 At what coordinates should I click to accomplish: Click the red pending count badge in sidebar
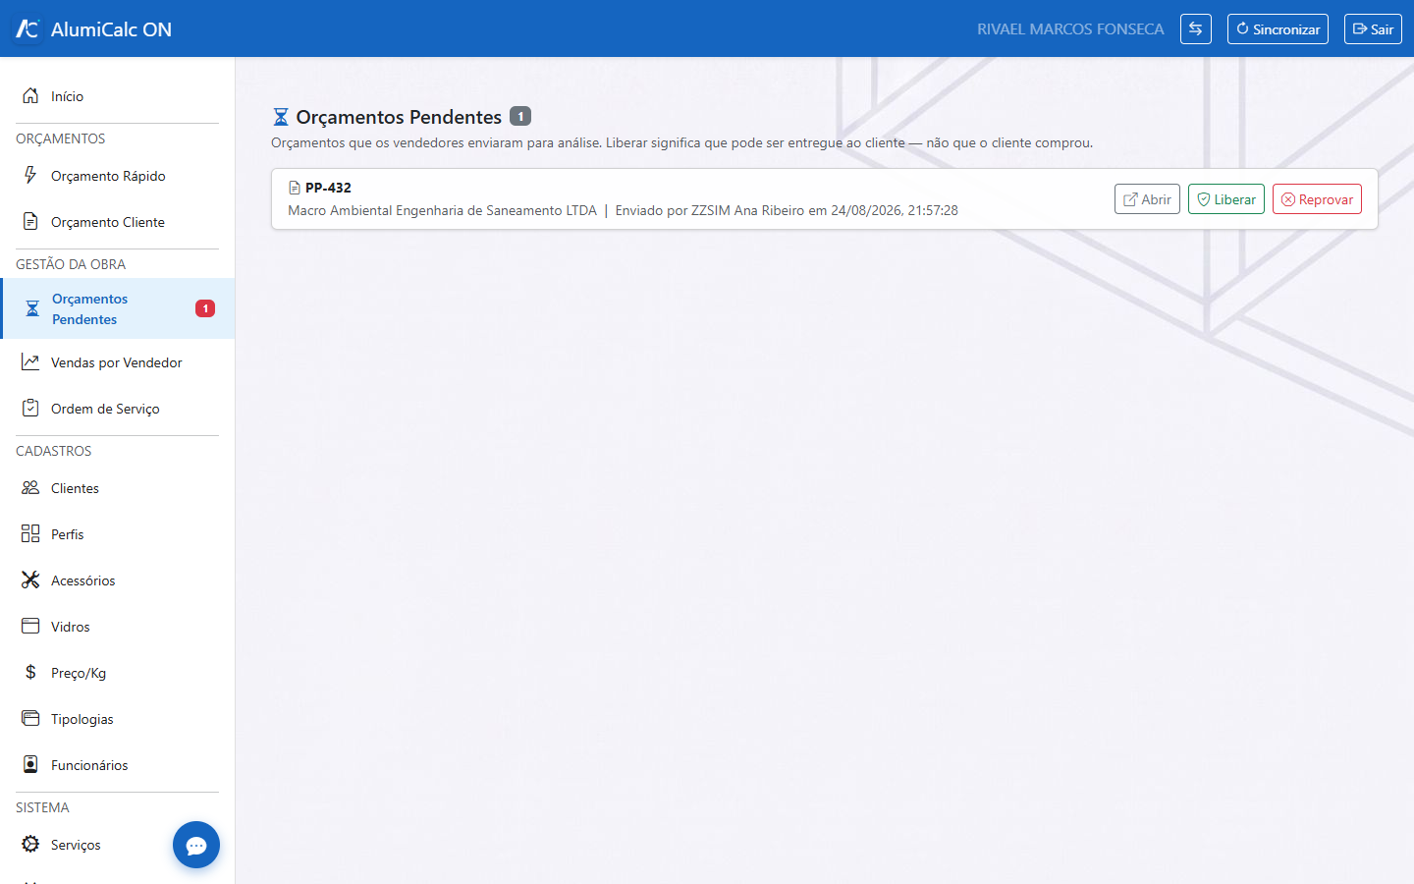pyautogui.click(x=205, y=308)
